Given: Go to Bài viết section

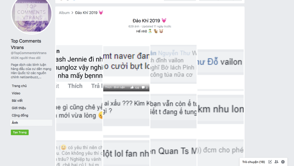Looking at the screenshot, I should [x=17, y=101].
